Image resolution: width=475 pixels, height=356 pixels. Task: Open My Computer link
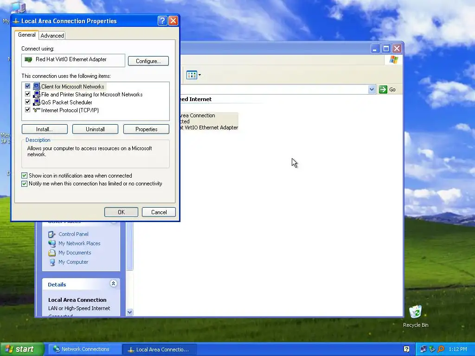click(73, 262)
